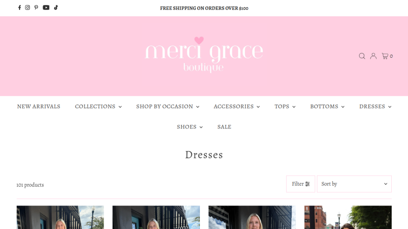
Task: Click the Merci Grace Boutique logo
Action: click(204, 55)
